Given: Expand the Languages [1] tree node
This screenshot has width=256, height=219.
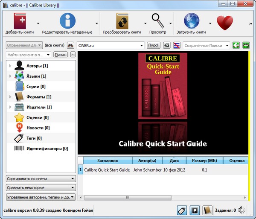Looking at the screenshot, I should coord(10,76).
